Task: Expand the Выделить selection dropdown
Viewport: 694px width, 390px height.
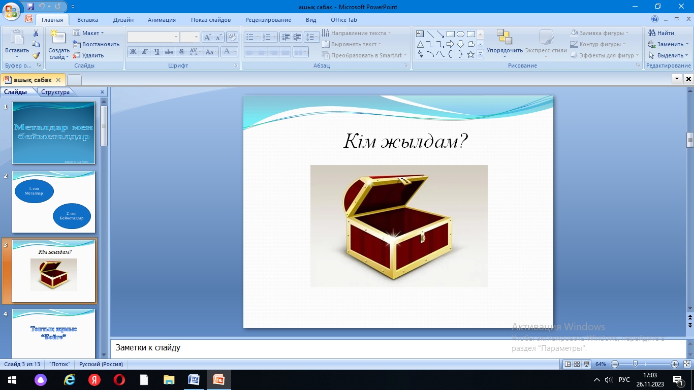Action: (x=669, y=55)
